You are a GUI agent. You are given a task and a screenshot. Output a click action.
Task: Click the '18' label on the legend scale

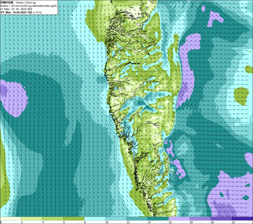[191, 222]
